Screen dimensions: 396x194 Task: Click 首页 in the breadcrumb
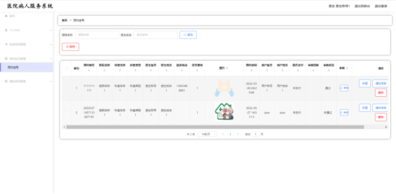(65, 20)
